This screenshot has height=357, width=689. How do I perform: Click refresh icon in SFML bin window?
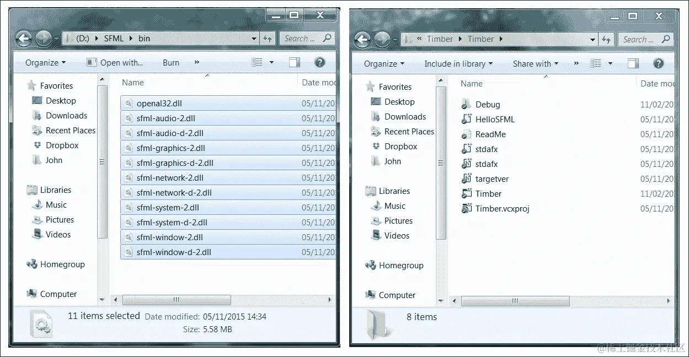coord(268,39)
